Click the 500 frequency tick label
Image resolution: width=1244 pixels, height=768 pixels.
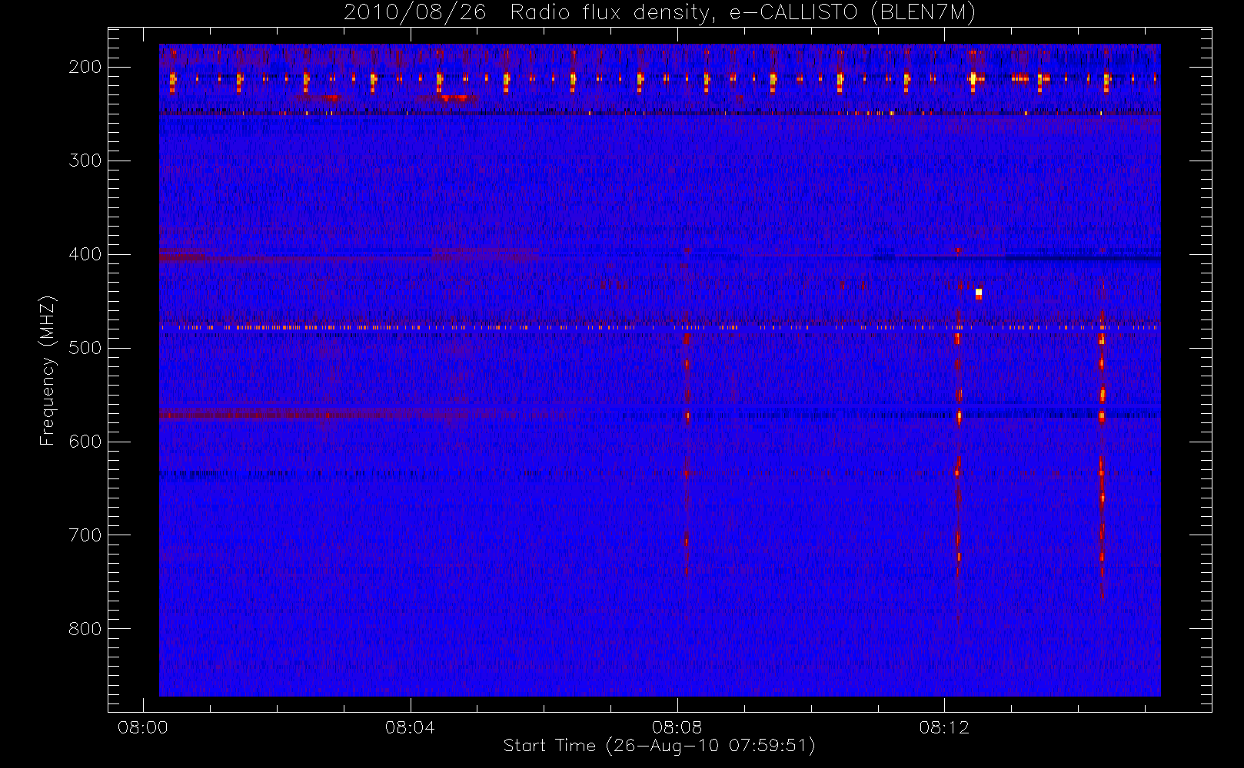point(85,348)
